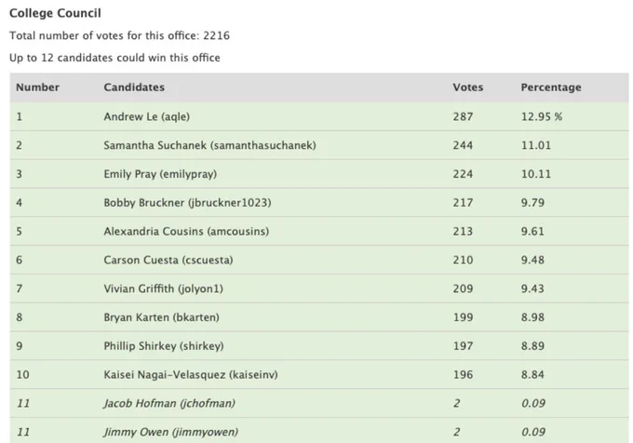Click the Votes column header
This screenshot has width=633, height=443.
click(468, 87)
